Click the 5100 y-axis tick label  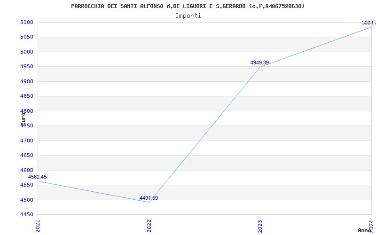pyautogui.click(x=27, y=22)
